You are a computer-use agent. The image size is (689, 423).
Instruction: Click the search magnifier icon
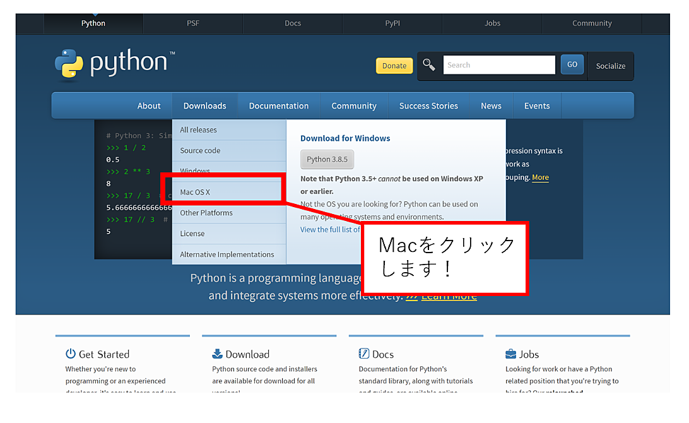click(x=429, y=65)
